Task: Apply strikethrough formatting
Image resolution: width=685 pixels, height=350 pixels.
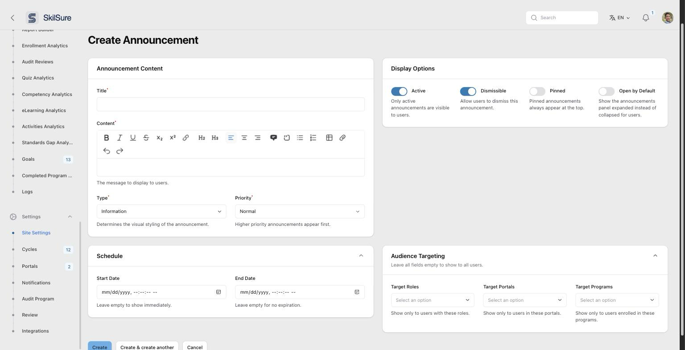Action: click(146, 137)
